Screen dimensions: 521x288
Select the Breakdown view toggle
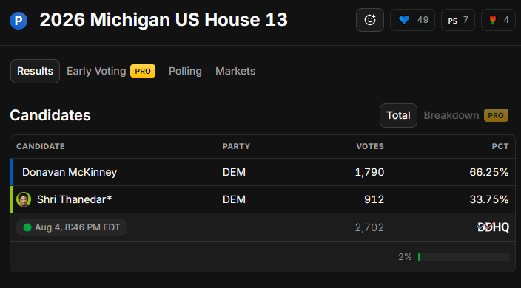[451, 115]
